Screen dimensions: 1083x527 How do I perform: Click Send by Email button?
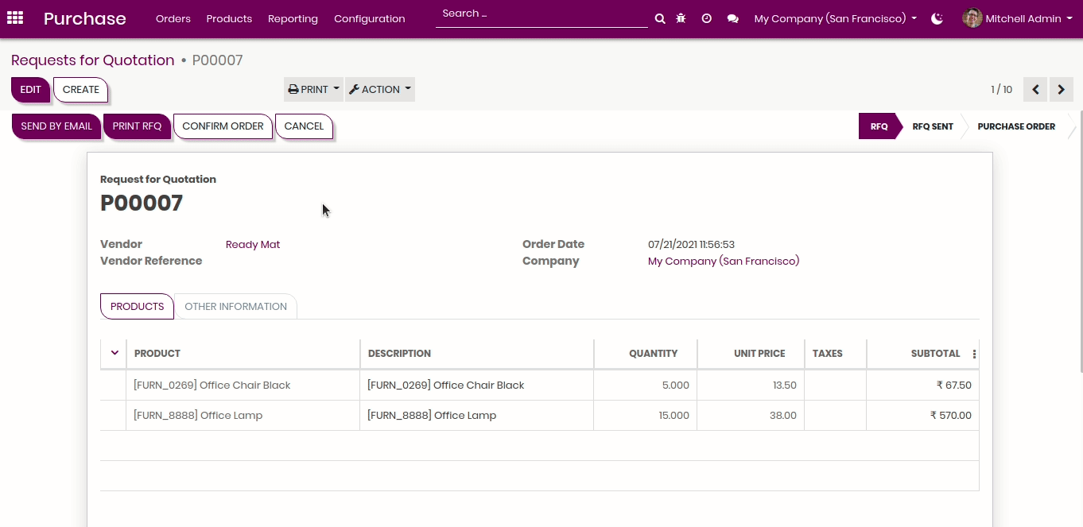(x=56, y=126)
